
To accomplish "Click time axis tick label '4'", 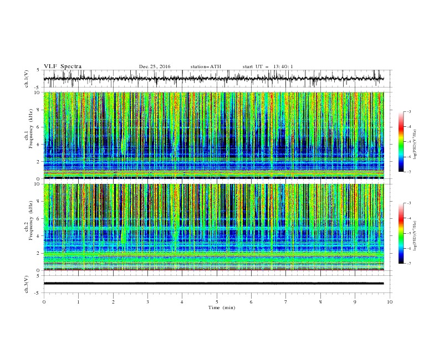I will click(x=182, y=302).
